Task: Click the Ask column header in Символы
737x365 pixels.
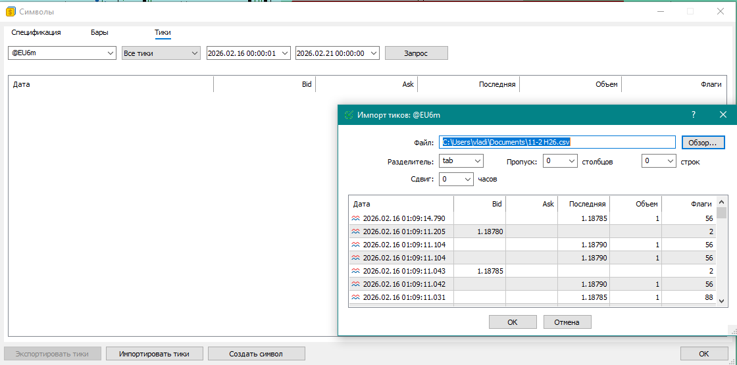Action: pyautogui.click(x=367, y=85)
